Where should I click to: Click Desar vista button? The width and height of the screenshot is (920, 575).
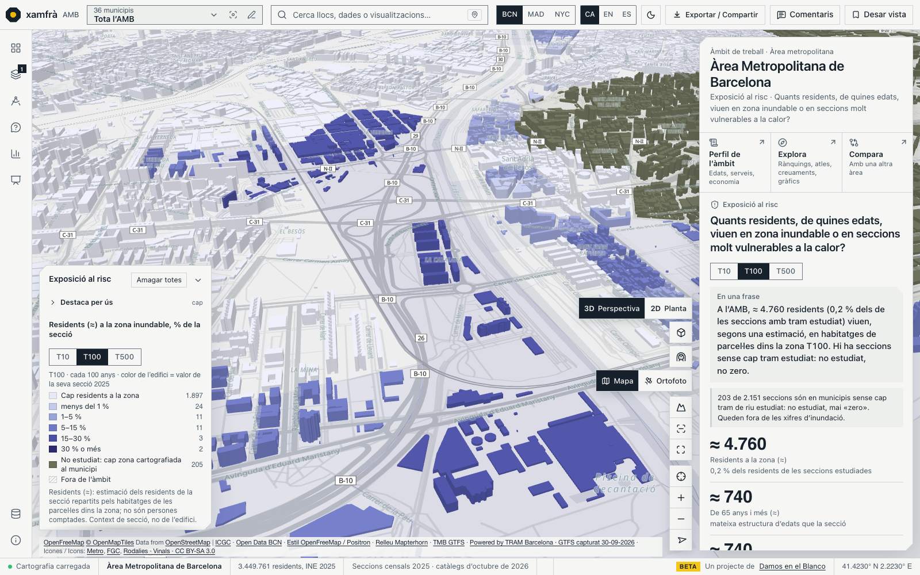pos(879,15)
